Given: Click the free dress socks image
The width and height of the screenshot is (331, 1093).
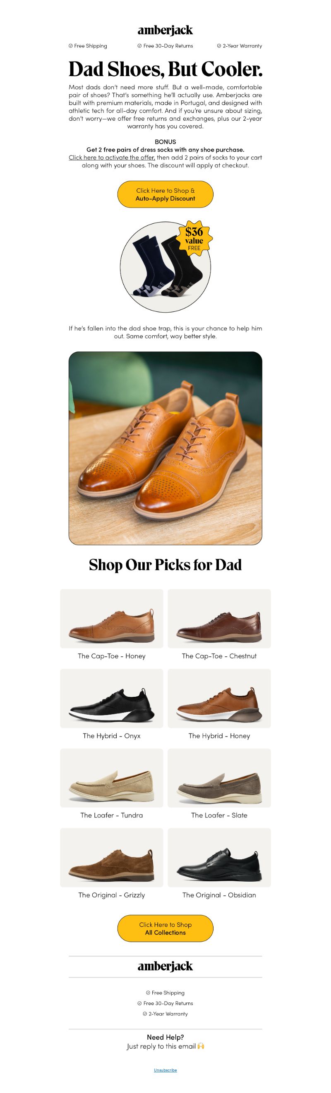Looking at the screenshot, I should (165, 267).
